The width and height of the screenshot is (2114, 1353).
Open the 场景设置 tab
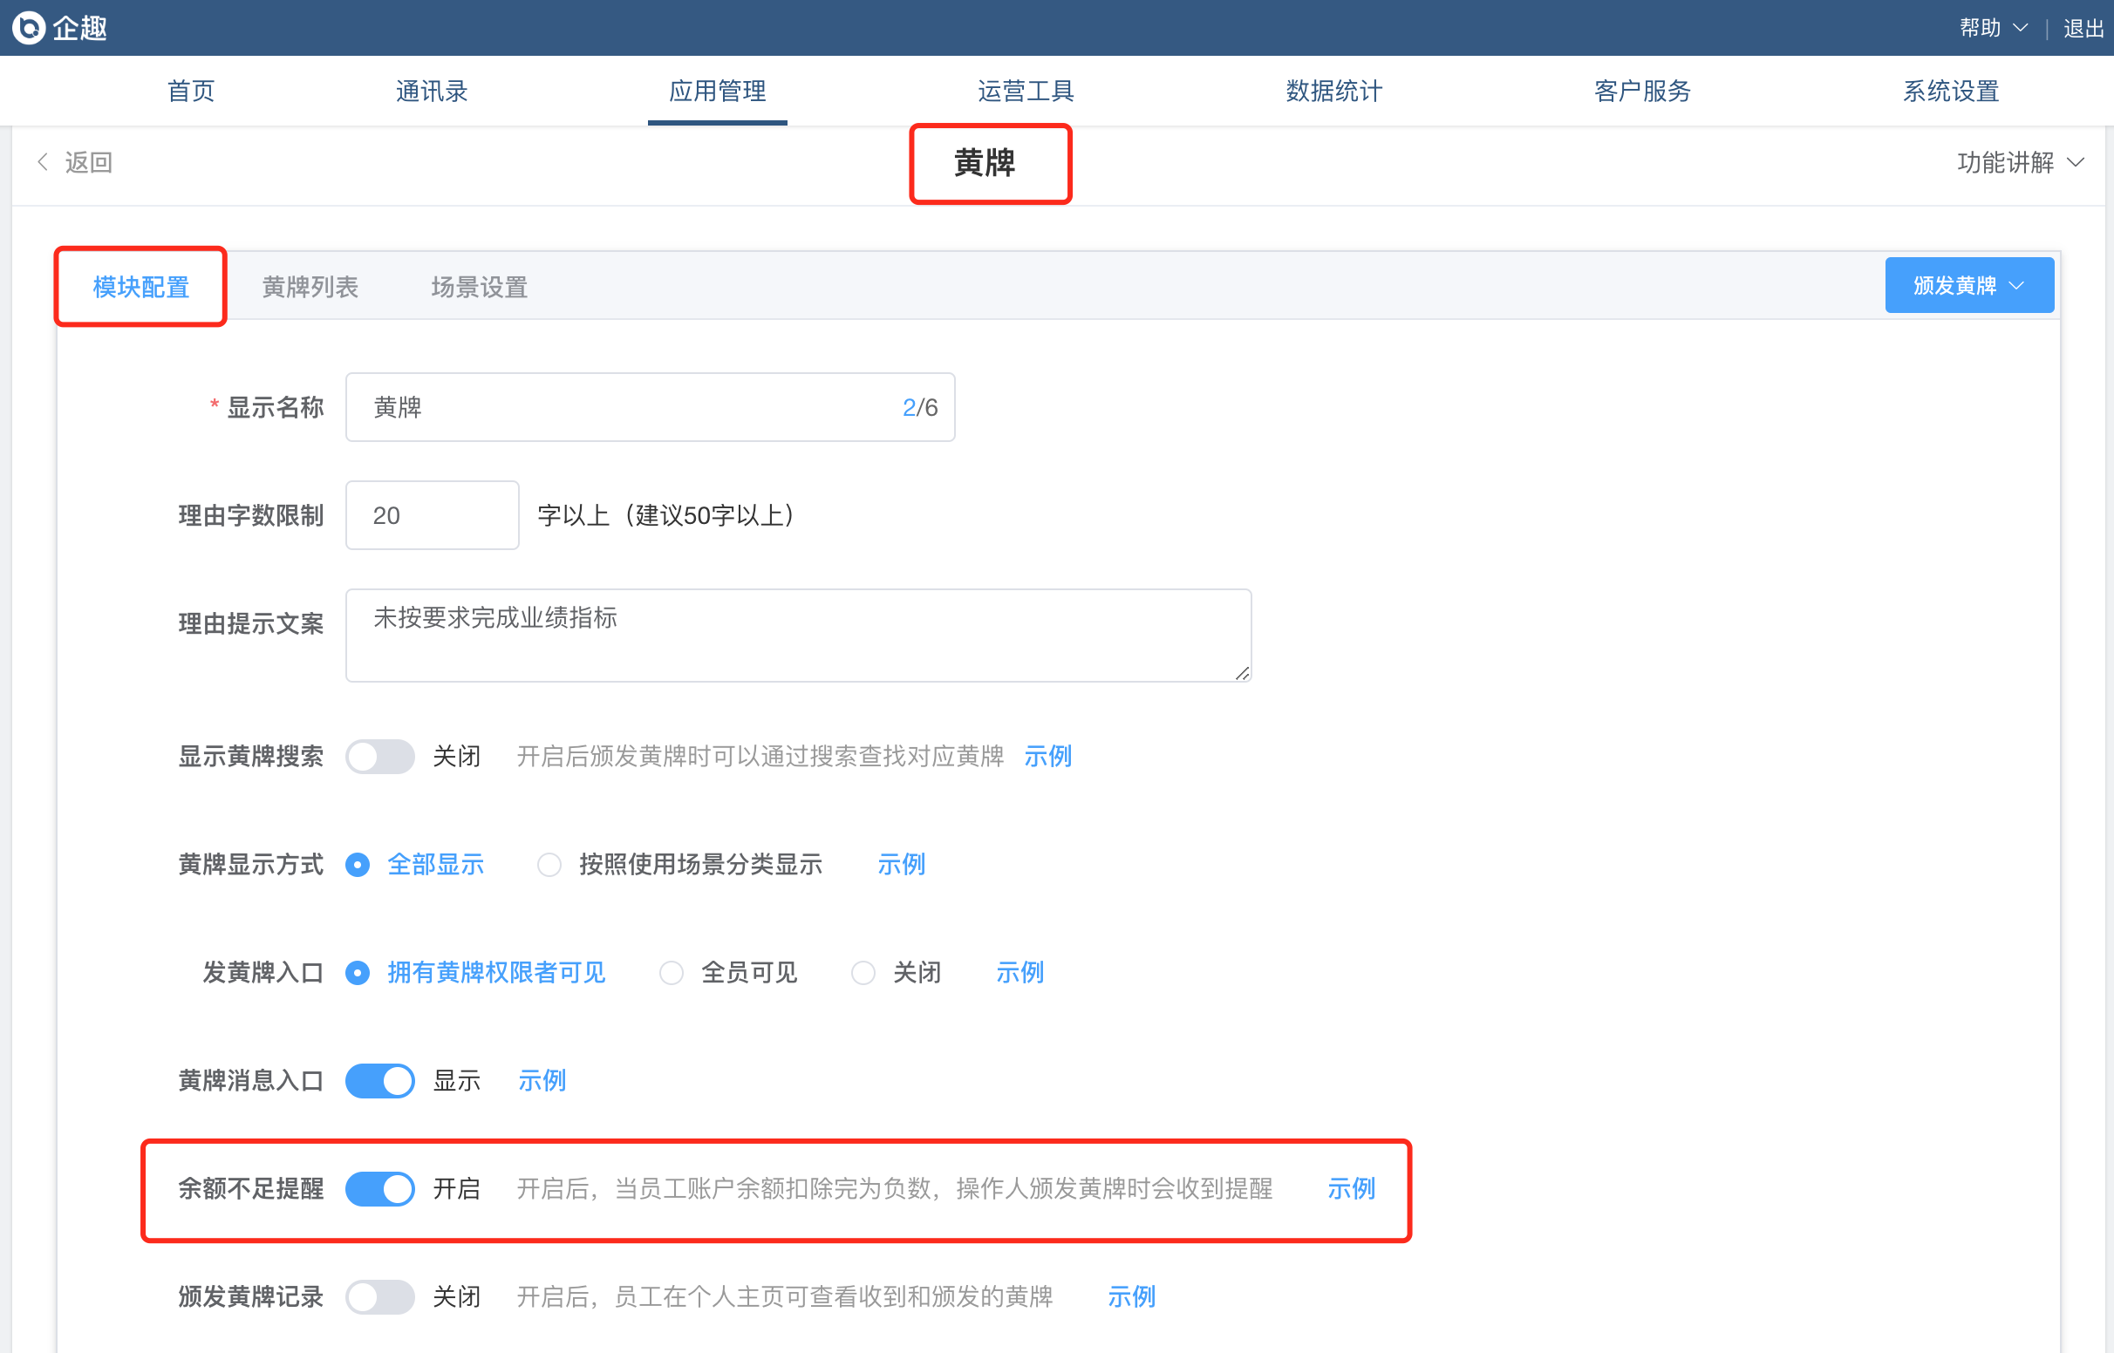[x=479, y=287]
